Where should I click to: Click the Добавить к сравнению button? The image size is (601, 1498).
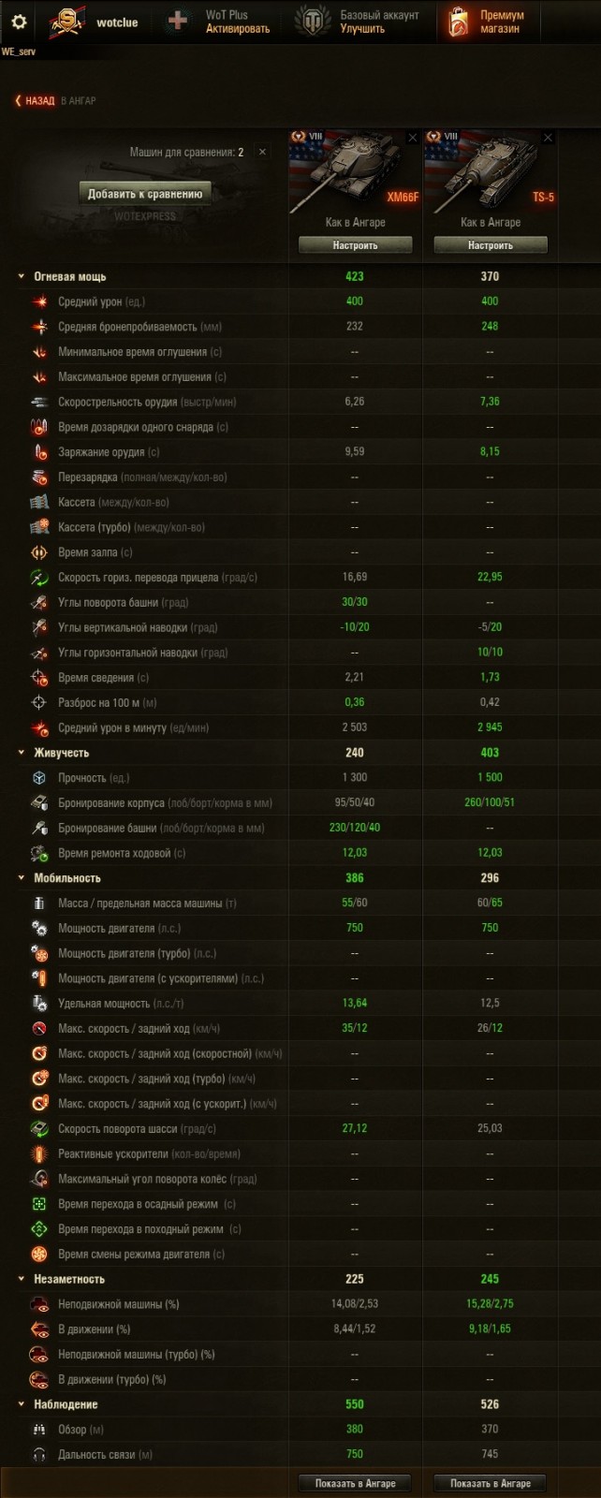(x=145, y=194)
